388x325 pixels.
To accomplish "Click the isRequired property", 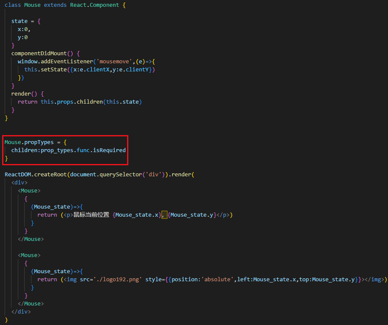I will tap(110, 150).
